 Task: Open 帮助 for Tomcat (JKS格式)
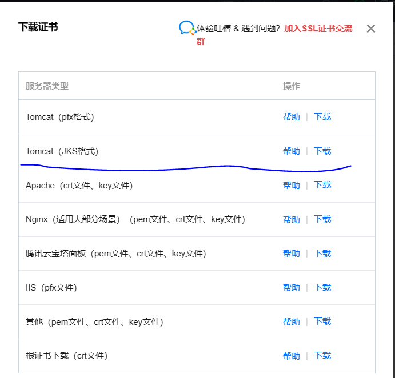click(291, 151)
